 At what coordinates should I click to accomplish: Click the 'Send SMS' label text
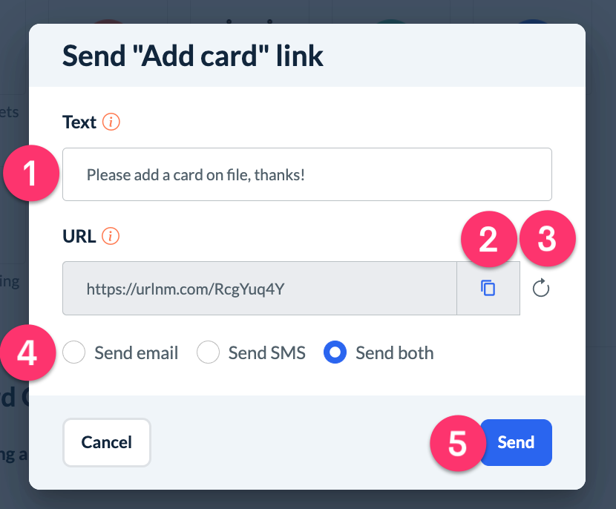click(266, 353)
